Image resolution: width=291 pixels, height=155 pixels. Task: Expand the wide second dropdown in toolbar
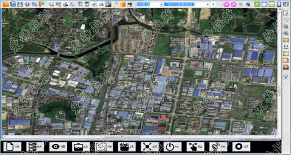[186, 4]
